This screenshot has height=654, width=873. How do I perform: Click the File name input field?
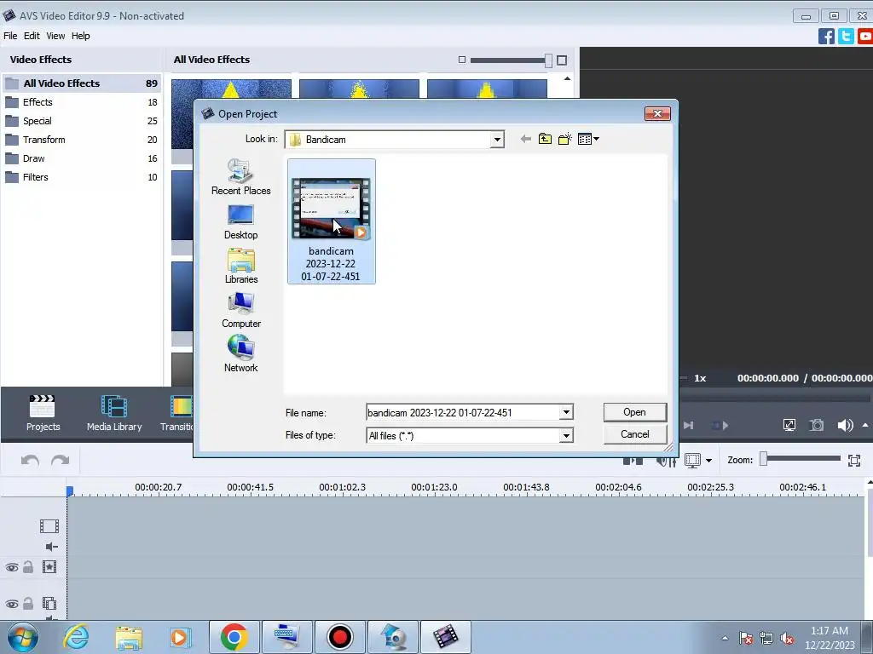click(x=463, y=413)
